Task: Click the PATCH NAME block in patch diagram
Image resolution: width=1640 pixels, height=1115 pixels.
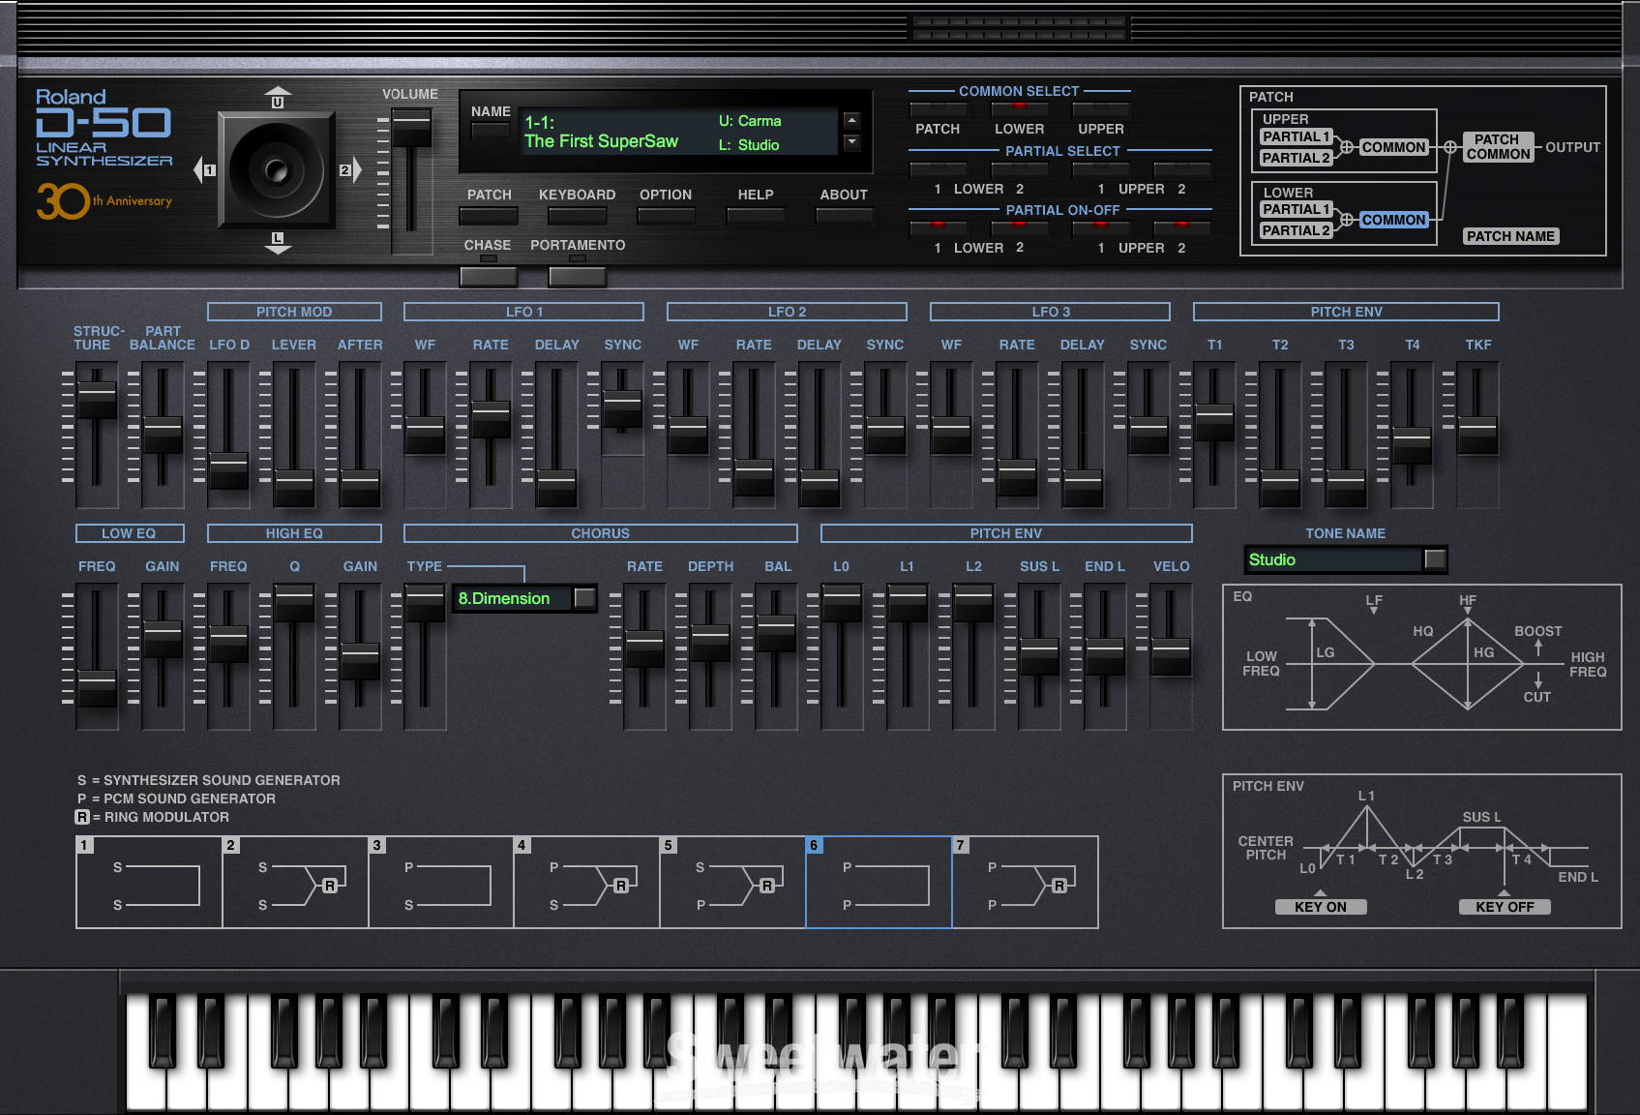Action: pos(1509,235)
